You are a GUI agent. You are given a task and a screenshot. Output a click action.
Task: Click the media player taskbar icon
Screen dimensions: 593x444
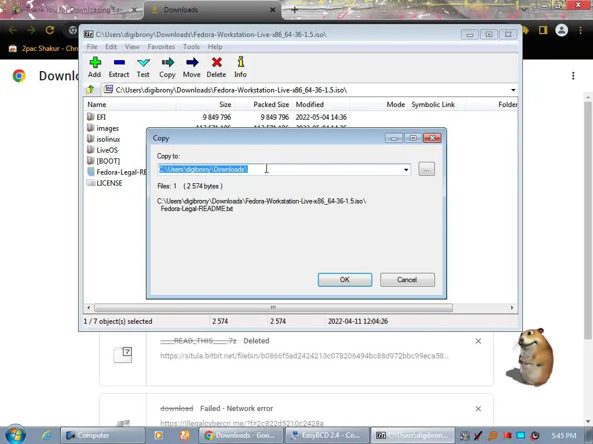159,435
